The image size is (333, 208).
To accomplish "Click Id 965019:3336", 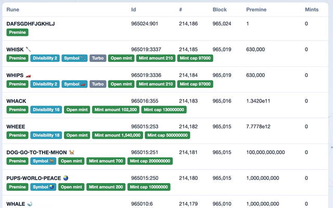I will (x=146, y=75).
